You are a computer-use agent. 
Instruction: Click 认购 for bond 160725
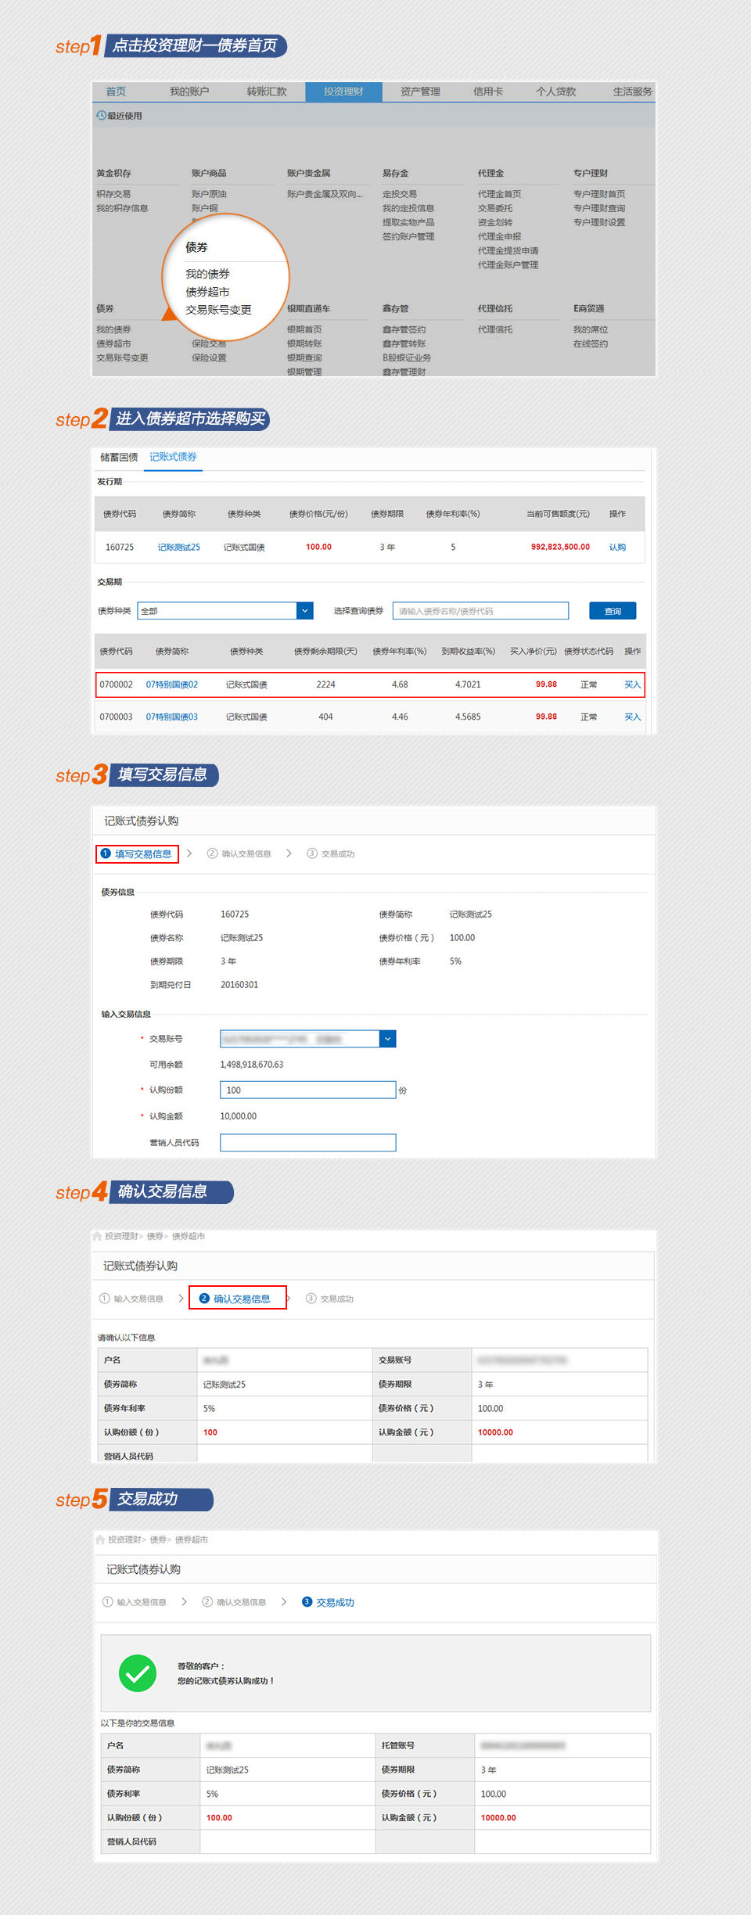(617, 548)
